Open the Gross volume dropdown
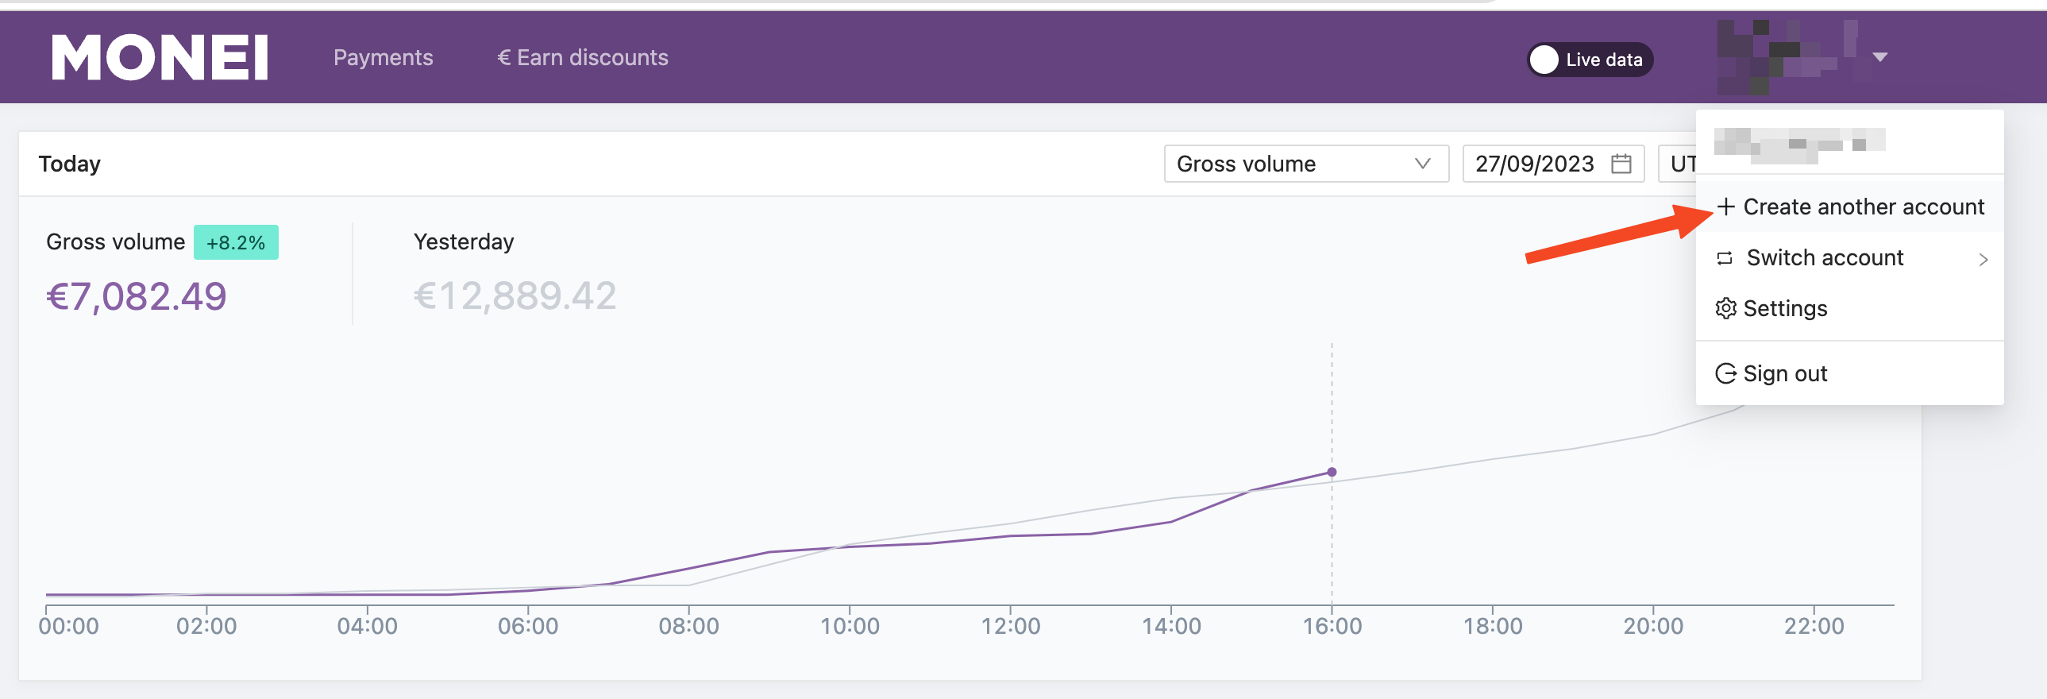Image resolution: width=2047 pixels, height=699 pixels. [1305, 164]
